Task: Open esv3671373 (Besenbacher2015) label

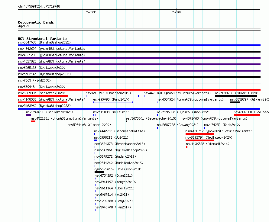Action: pos(120,144)
